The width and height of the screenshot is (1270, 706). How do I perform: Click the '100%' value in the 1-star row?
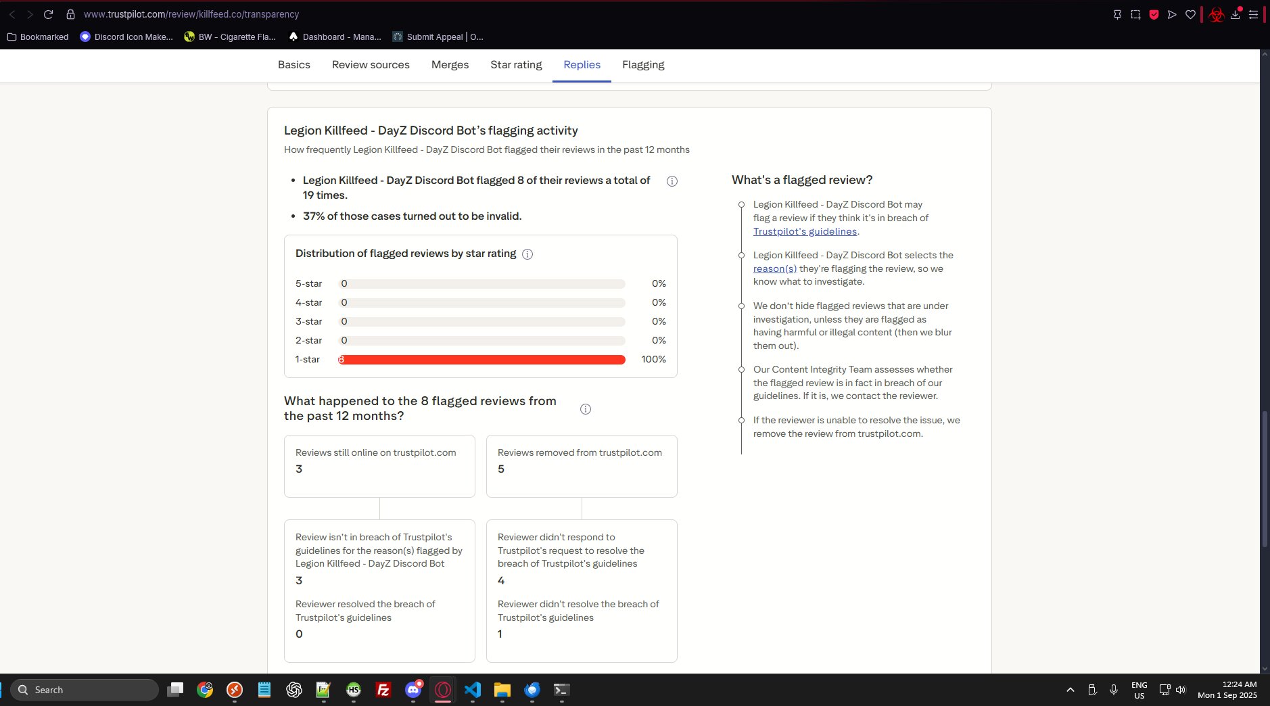point(653,360)
